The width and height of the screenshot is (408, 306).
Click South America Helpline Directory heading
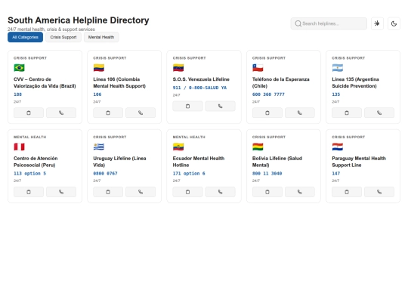point(79,20)
